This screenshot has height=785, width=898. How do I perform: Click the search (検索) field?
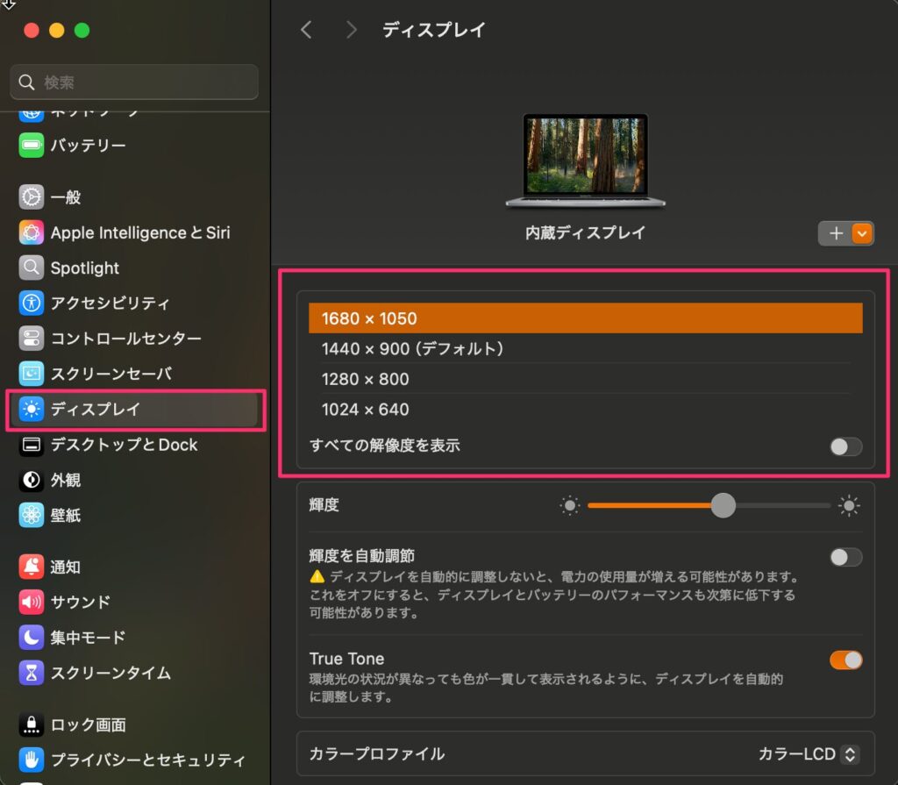134,82
